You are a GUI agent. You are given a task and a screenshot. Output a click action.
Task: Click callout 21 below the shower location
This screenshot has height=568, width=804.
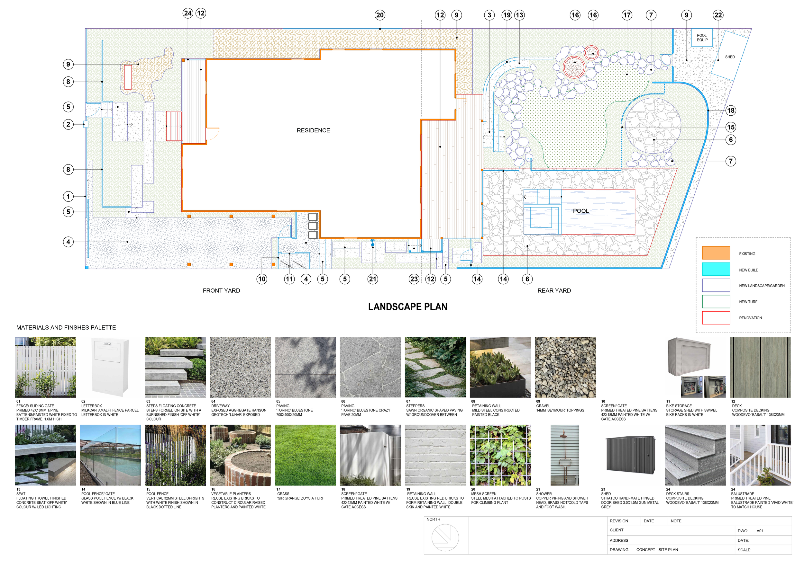373,279
